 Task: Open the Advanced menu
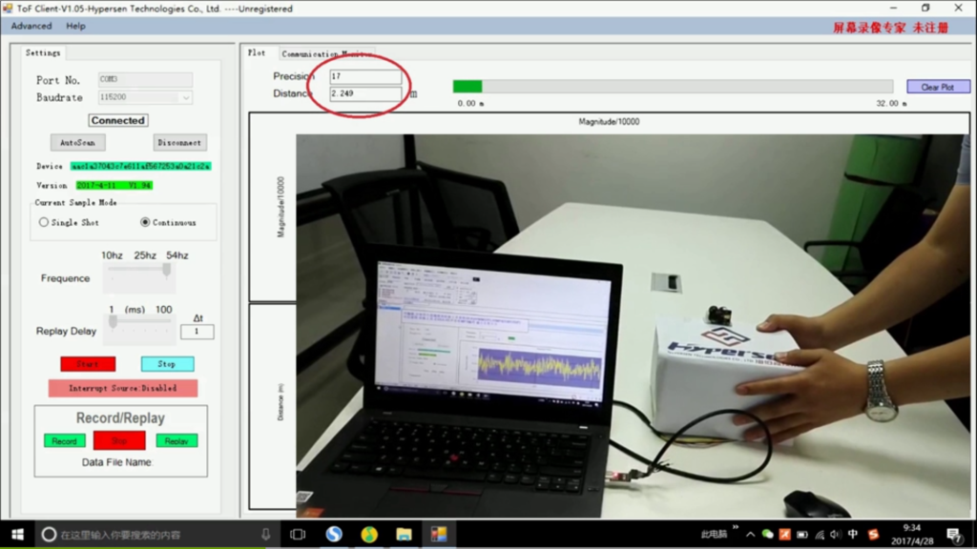[x=31, y=26]
